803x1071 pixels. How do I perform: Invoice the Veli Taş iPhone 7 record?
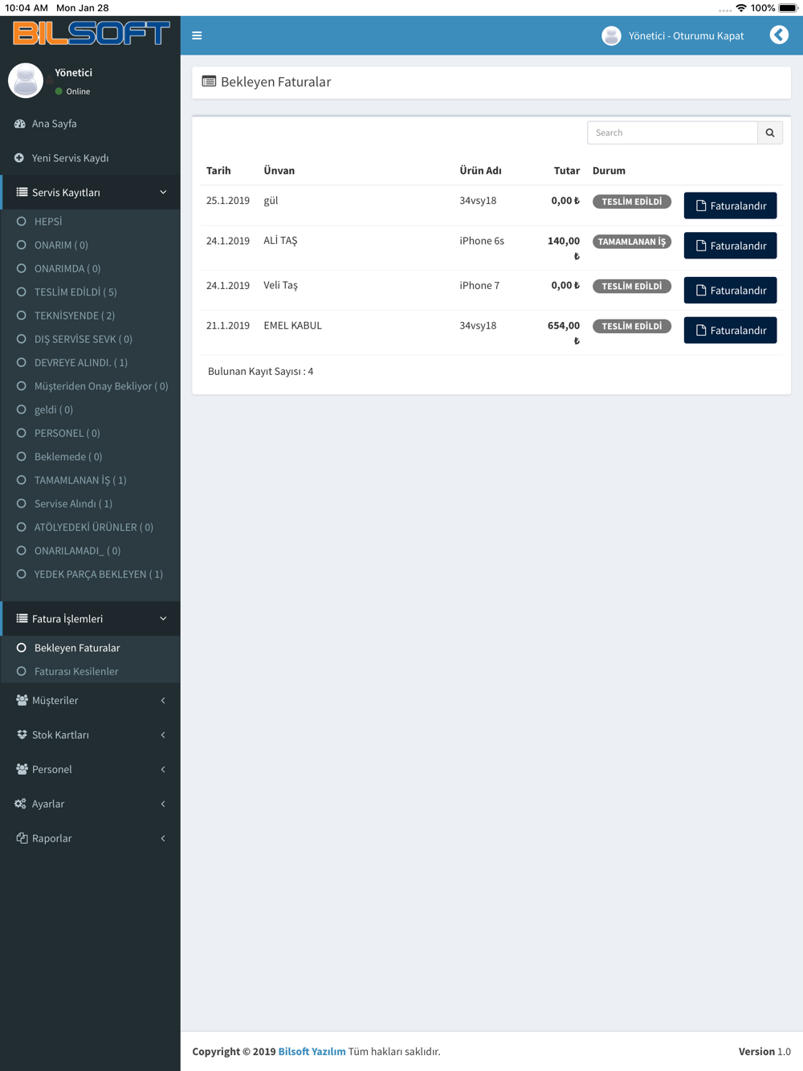[x=730, y=291]
